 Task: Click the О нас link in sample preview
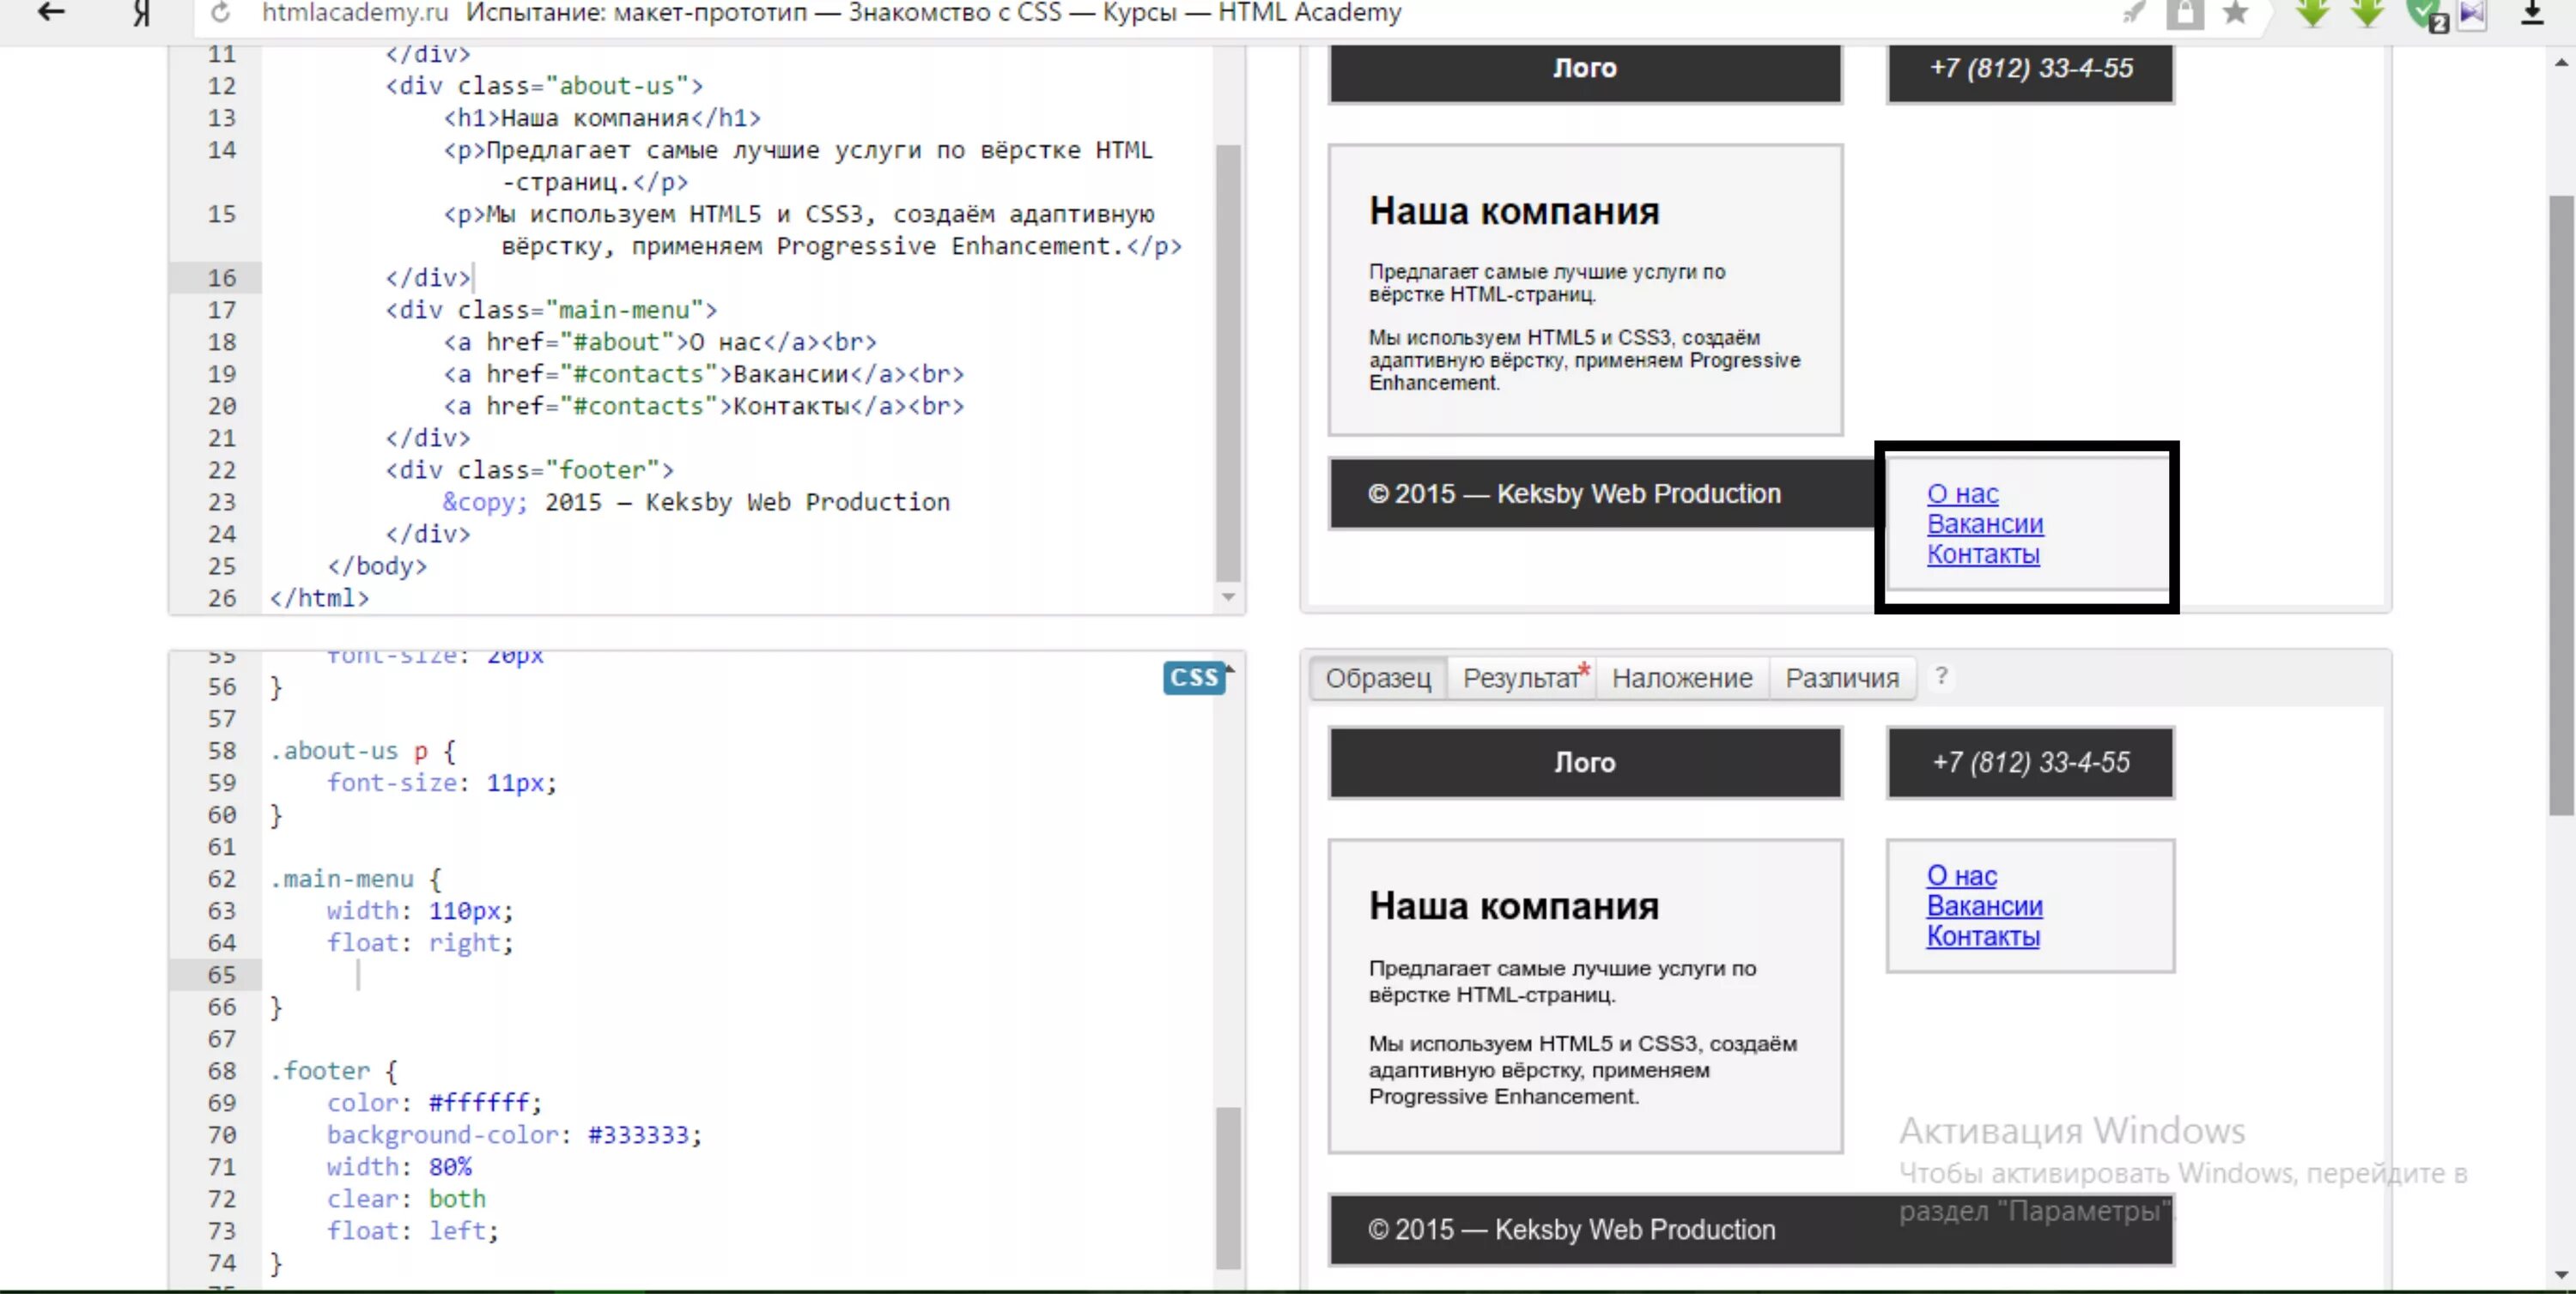tap(1961, 875)
